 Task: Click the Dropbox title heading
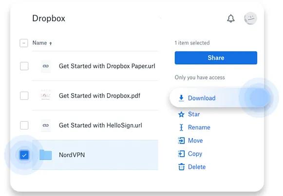[49, 18]
